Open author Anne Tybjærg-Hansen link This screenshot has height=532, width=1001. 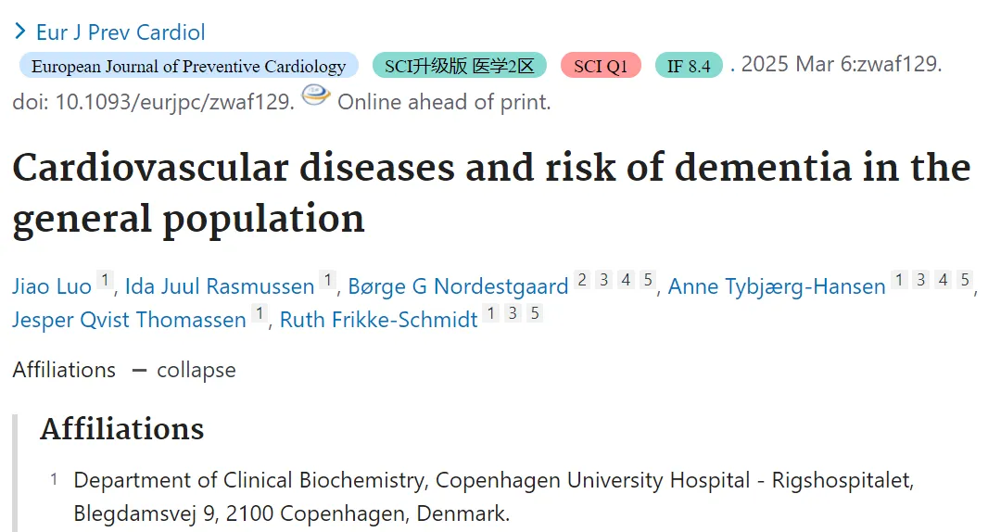click(777, 286)
